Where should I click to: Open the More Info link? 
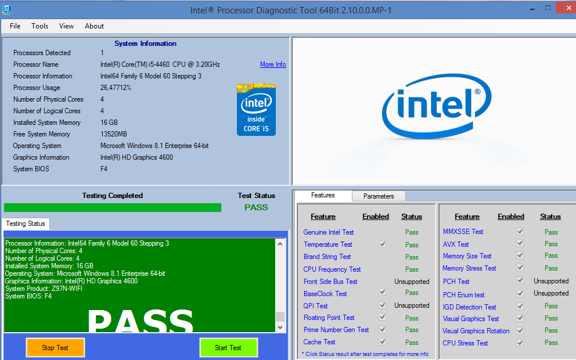coord(273,64)
